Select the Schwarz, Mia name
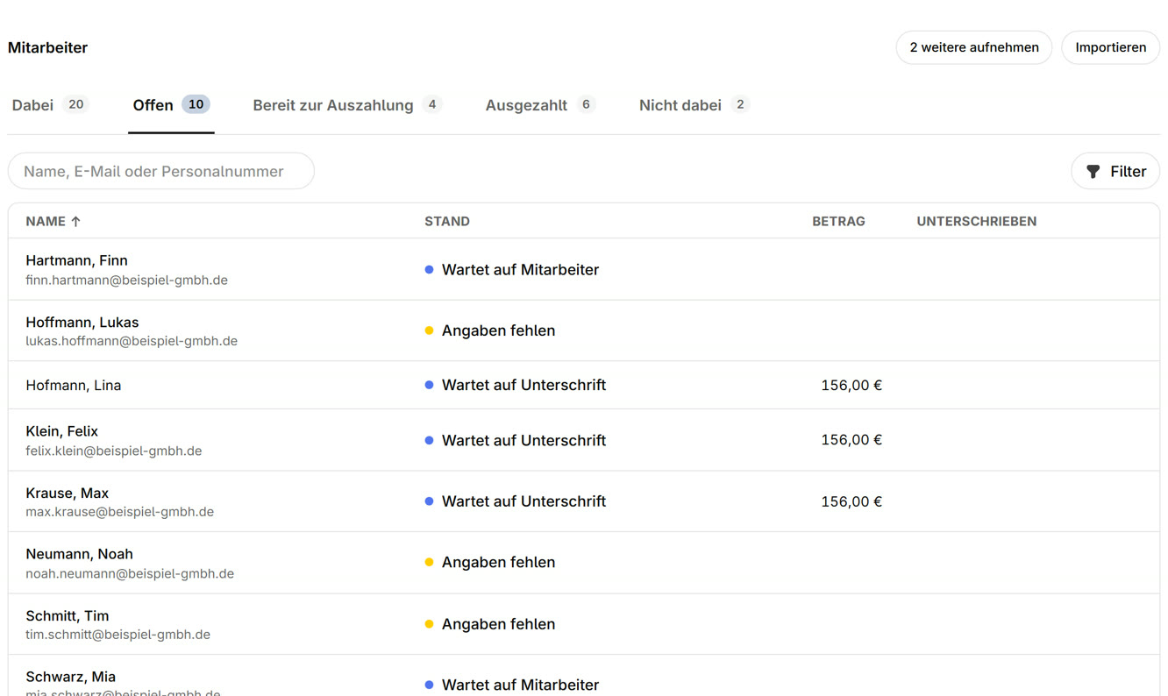1168x696 pixels. (x=71, y=677)
